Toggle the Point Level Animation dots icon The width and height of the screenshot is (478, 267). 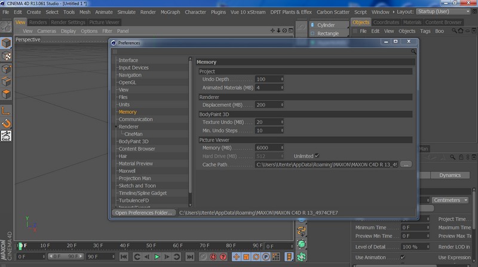tap(276, 257)
